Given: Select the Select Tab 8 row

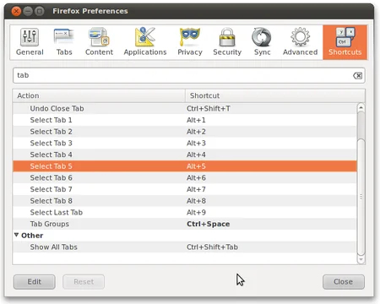Looking at the screenshot, I should (185, 201).
